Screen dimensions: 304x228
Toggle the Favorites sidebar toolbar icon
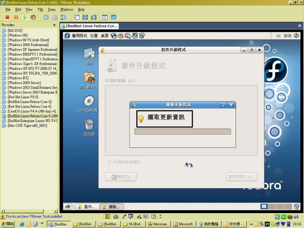pyautogui.click(x=77, y=17)
